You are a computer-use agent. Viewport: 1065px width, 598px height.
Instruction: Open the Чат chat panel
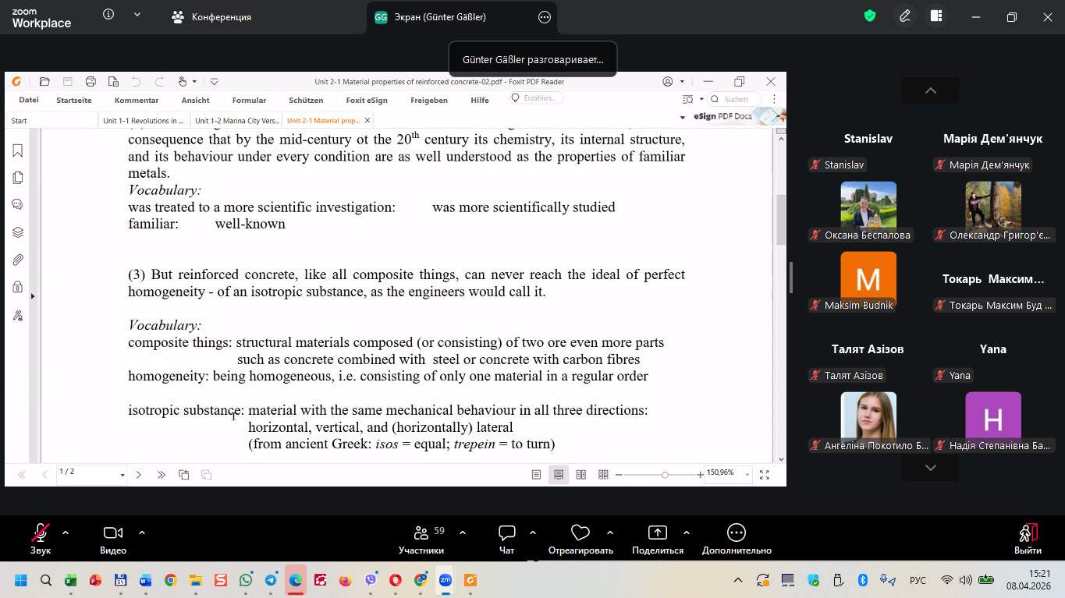(507, 538)
